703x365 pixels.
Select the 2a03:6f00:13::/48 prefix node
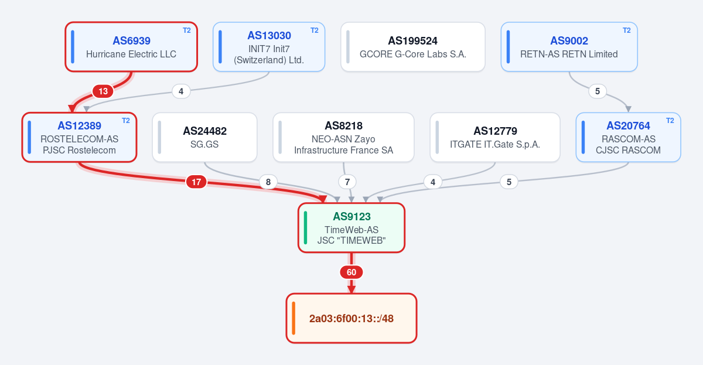pos(351,318)
